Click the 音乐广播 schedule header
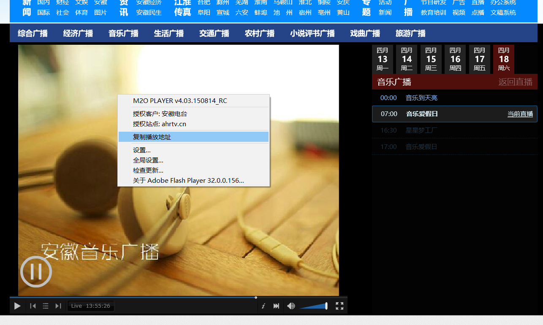543x325 pixels. tap(394, 82)
